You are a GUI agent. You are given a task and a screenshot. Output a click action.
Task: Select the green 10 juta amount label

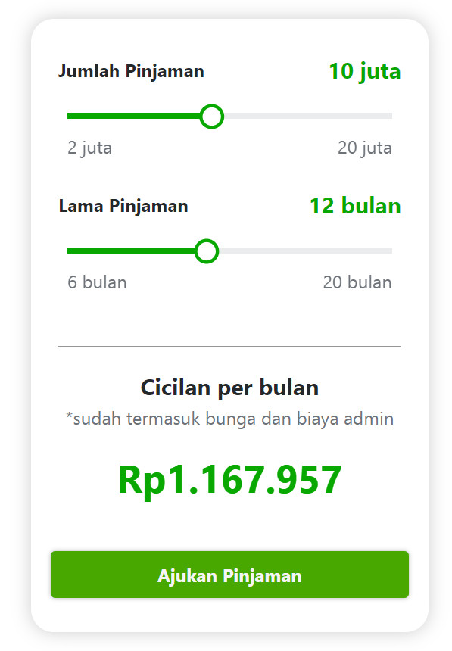[366, 71]
